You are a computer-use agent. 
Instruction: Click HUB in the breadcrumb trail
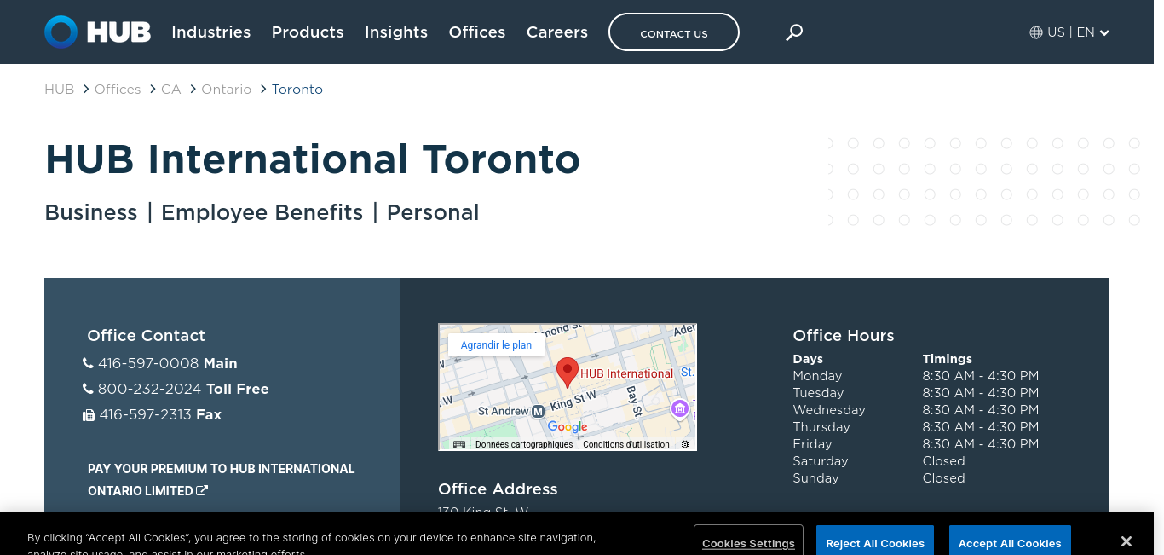point(60,90)
